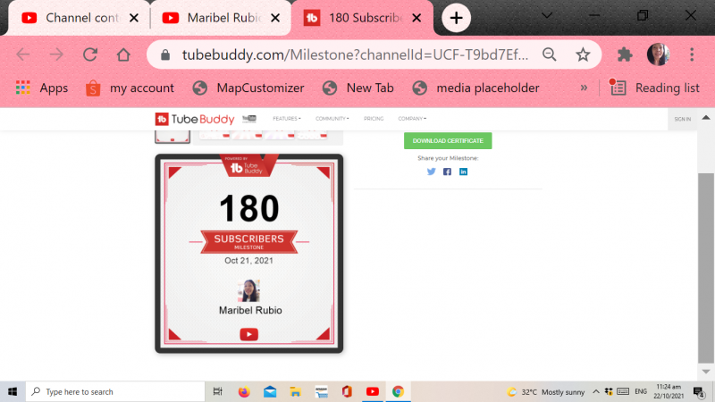Open the browser home page
This screenshot has height=402, width=715.
(123, 54)
